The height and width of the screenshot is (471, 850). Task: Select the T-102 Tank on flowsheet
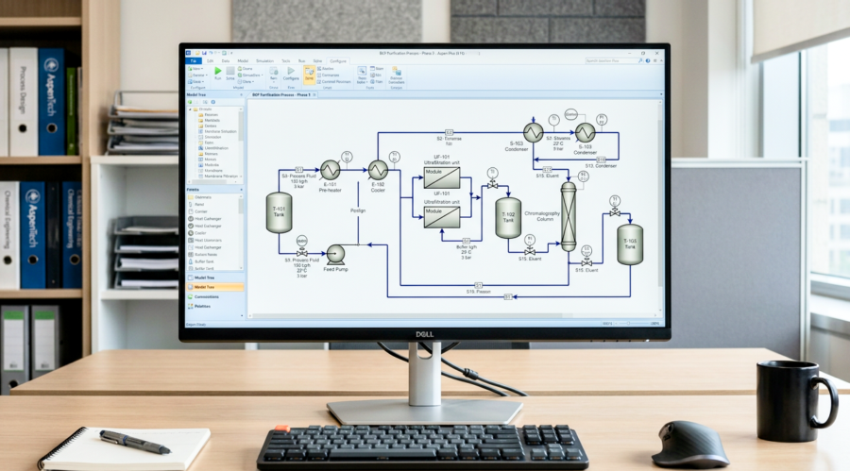tap(508, 218)
